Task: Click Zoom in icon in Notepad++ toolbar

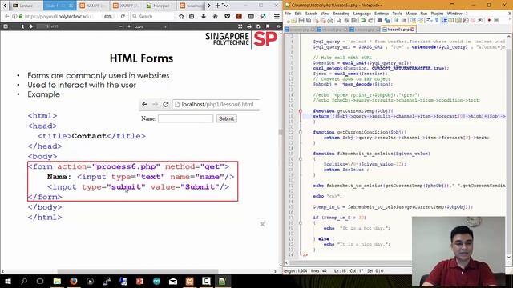Action: tap(396, 20)
